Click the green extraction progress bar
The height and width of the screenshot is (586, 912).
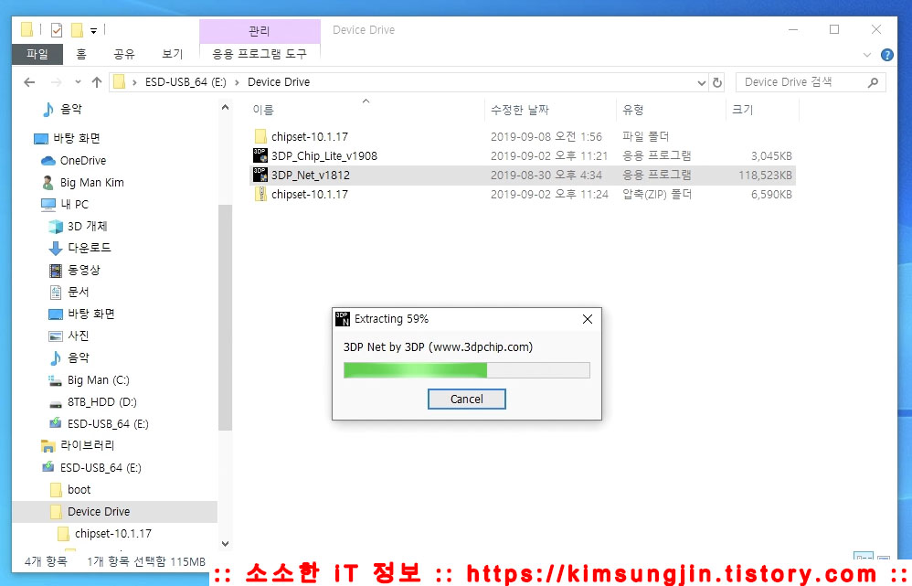[466, 370]
